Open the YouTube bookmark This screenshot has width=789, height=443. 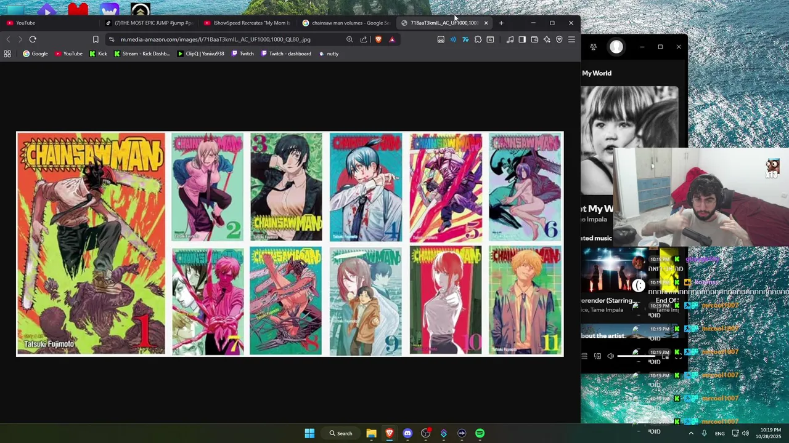[x=68, y=54]
